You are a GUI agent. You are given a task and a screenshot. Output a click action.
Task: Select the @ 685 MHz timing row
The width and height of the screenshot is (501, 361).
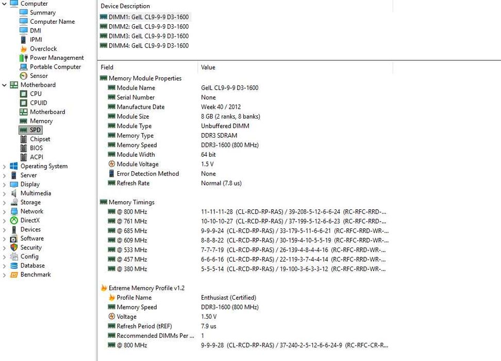tap(245, 231)
